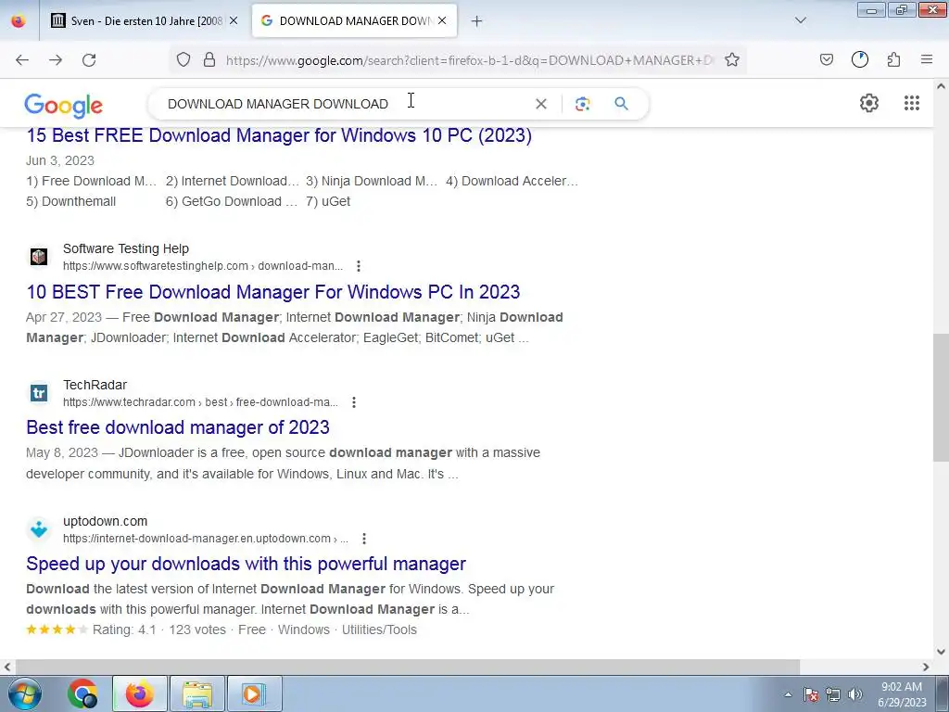Viewport: 949px width, 712px height.
Task: Open options dots for uptodown.com result
Action: 363,539
